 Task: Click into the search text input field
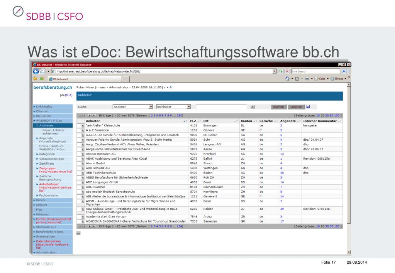pos(221,107)
